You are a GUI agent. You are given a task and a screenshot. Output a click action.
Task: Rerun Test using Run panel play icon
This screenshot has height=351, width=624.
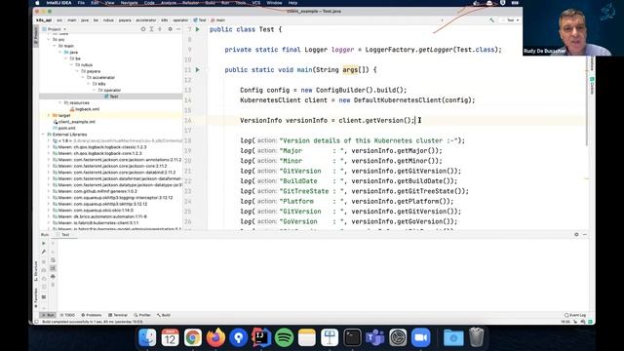click(44, 243)
